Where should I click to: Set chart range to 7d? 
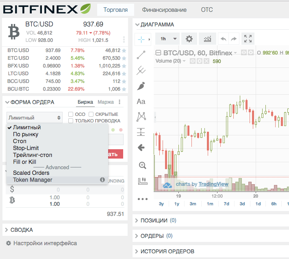tap(226, 204)
